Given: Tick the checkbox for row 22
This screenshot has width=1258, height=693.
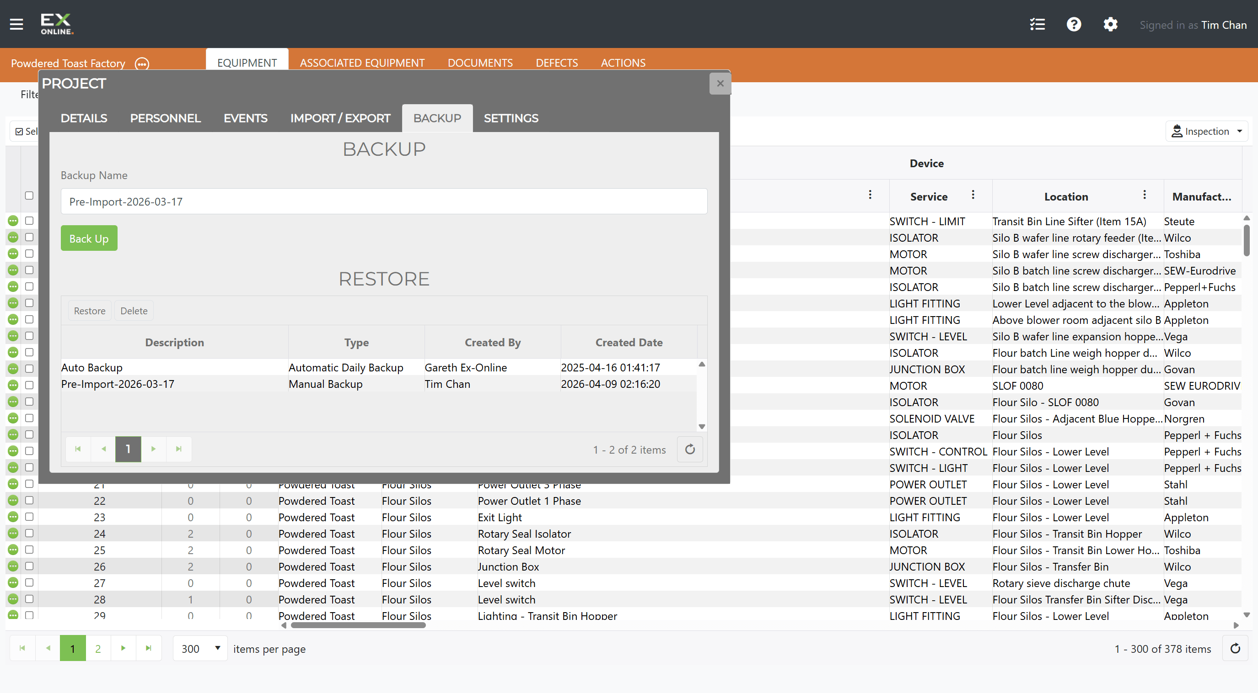Looking at the screenshot, I should coord(29,500).
